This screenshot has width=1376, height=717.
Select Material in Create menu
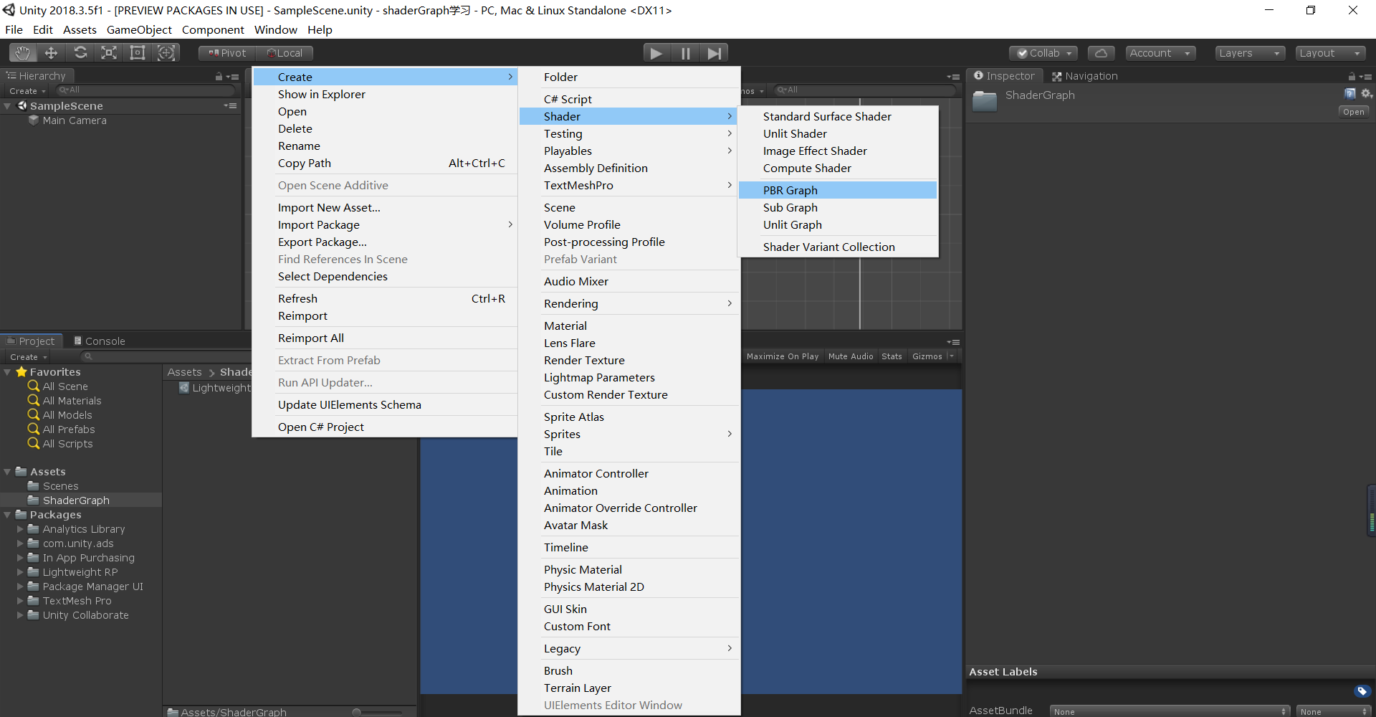[629, 326]
